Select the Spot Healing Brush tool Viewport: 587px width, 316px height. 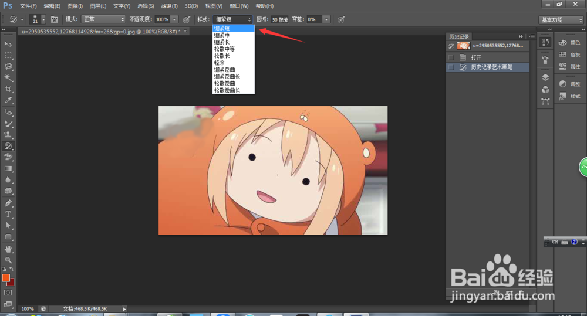click(x=8, y=112)
